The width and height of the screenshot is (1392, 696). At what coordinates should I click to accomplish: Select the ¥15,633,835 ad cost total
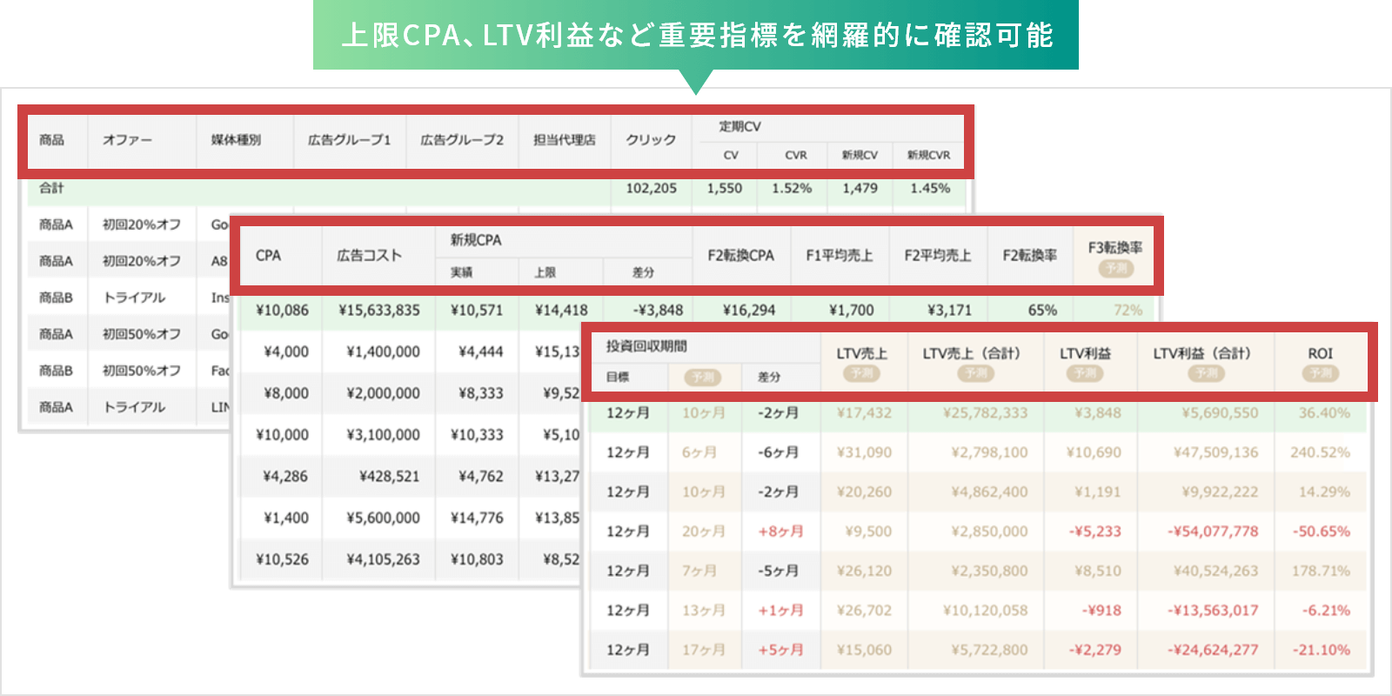click(379, 311)
